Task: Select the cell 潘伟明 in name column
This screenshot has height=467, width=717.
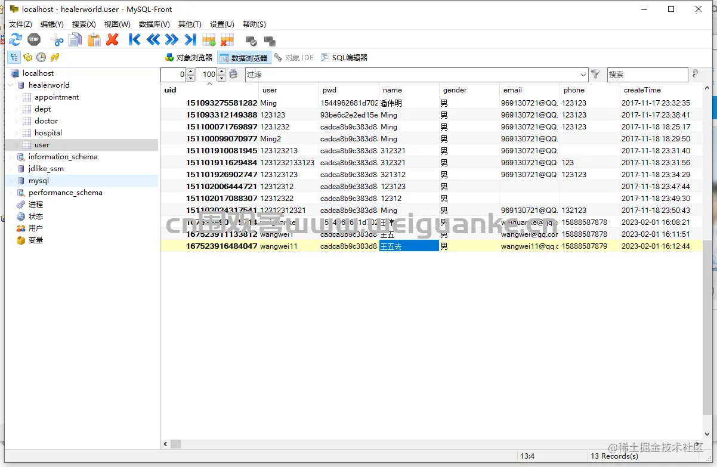Action: 409,103
